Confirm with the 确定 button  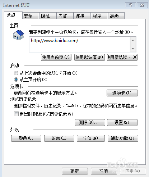(75, 171)
